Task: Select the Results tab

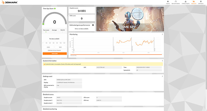Action: click(x=194, y=2)
